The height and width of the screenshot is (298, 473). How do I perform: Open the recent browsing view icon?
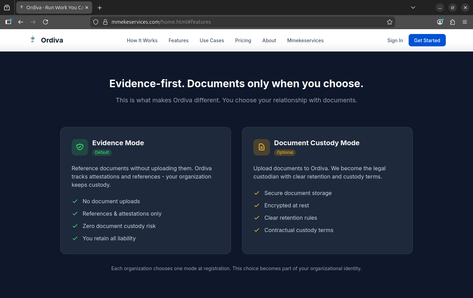pyautogui.click(x=7, y=8)
